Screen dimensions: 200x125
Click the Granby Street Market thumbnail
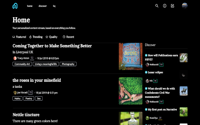click(x=131, y=56)
